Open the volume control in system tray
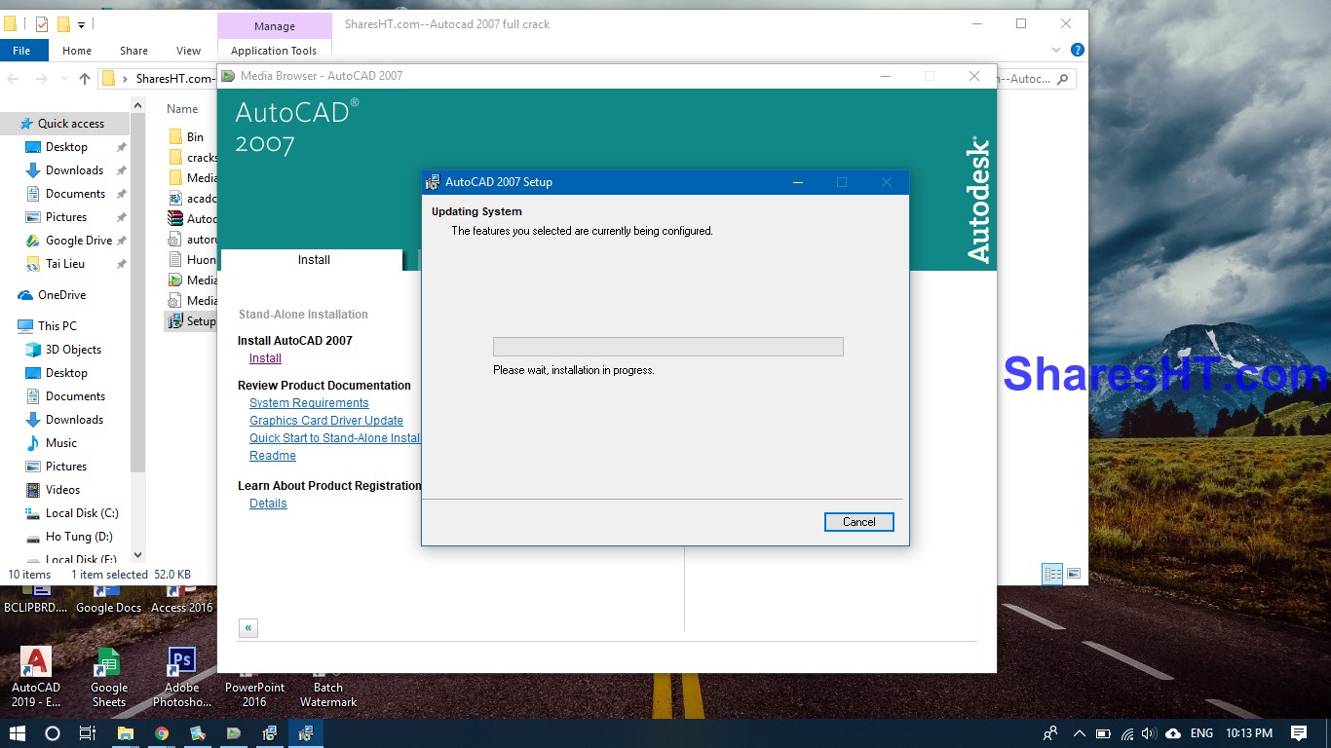Viewport: 1331px width, 748px height. point(1150,733)
